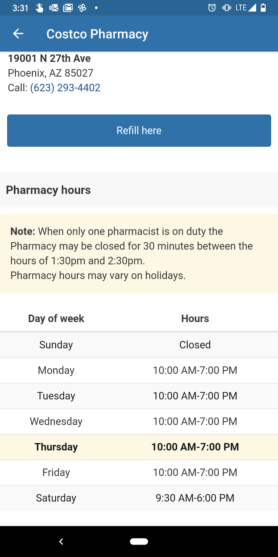Call the (623) 293-4402 phone link
278x557 pixels.
(x=65, y=88)
